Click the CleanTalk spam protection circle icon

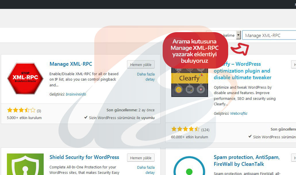(189, 166)
